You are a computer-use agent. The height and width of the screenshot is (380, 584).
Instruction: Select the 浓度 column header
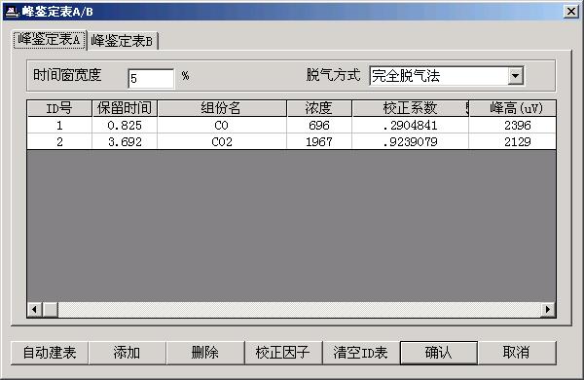pyautogui.click(x=319, y=108)
